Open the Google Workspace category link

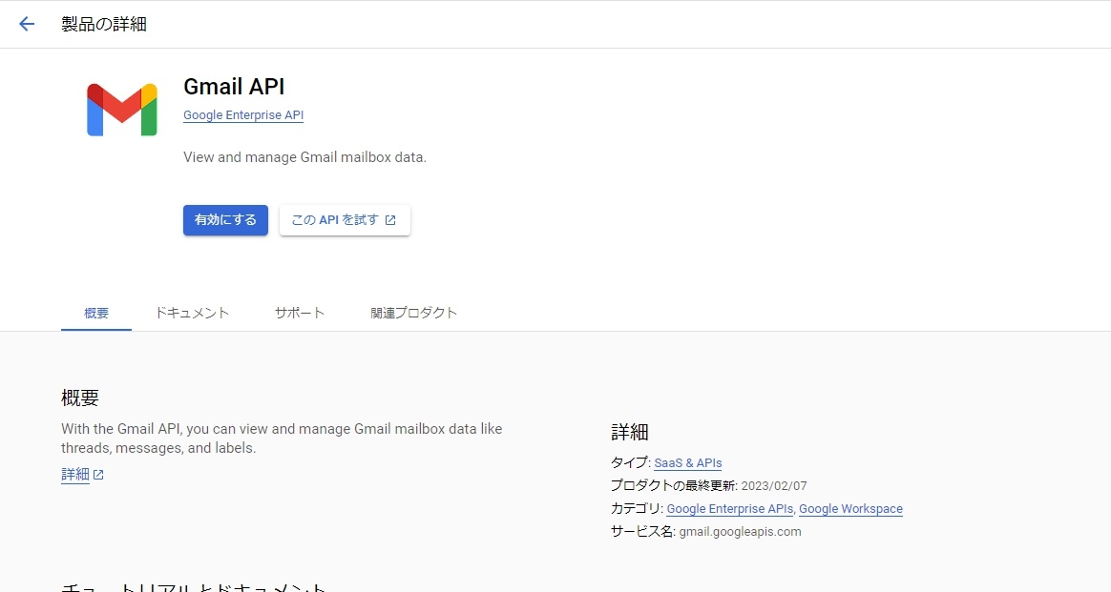point(850,508)
